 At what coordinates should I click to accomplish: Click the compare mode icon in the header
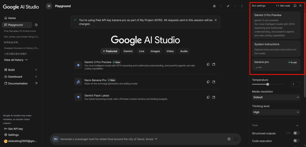tap(228, 6)
